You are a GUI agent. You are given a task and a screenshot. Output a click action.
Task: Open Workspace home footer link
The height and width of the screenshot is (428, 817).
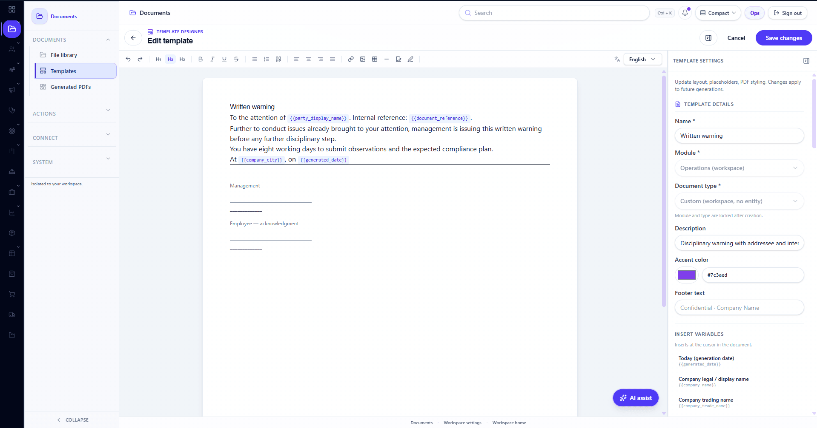[509, 422]
